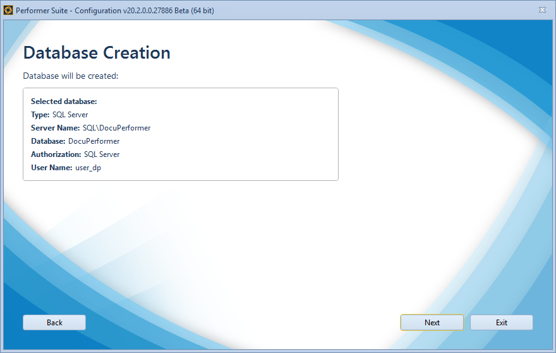Click the Database Creation heading
This screenshot has width=556, height=353.
[97, 53]
